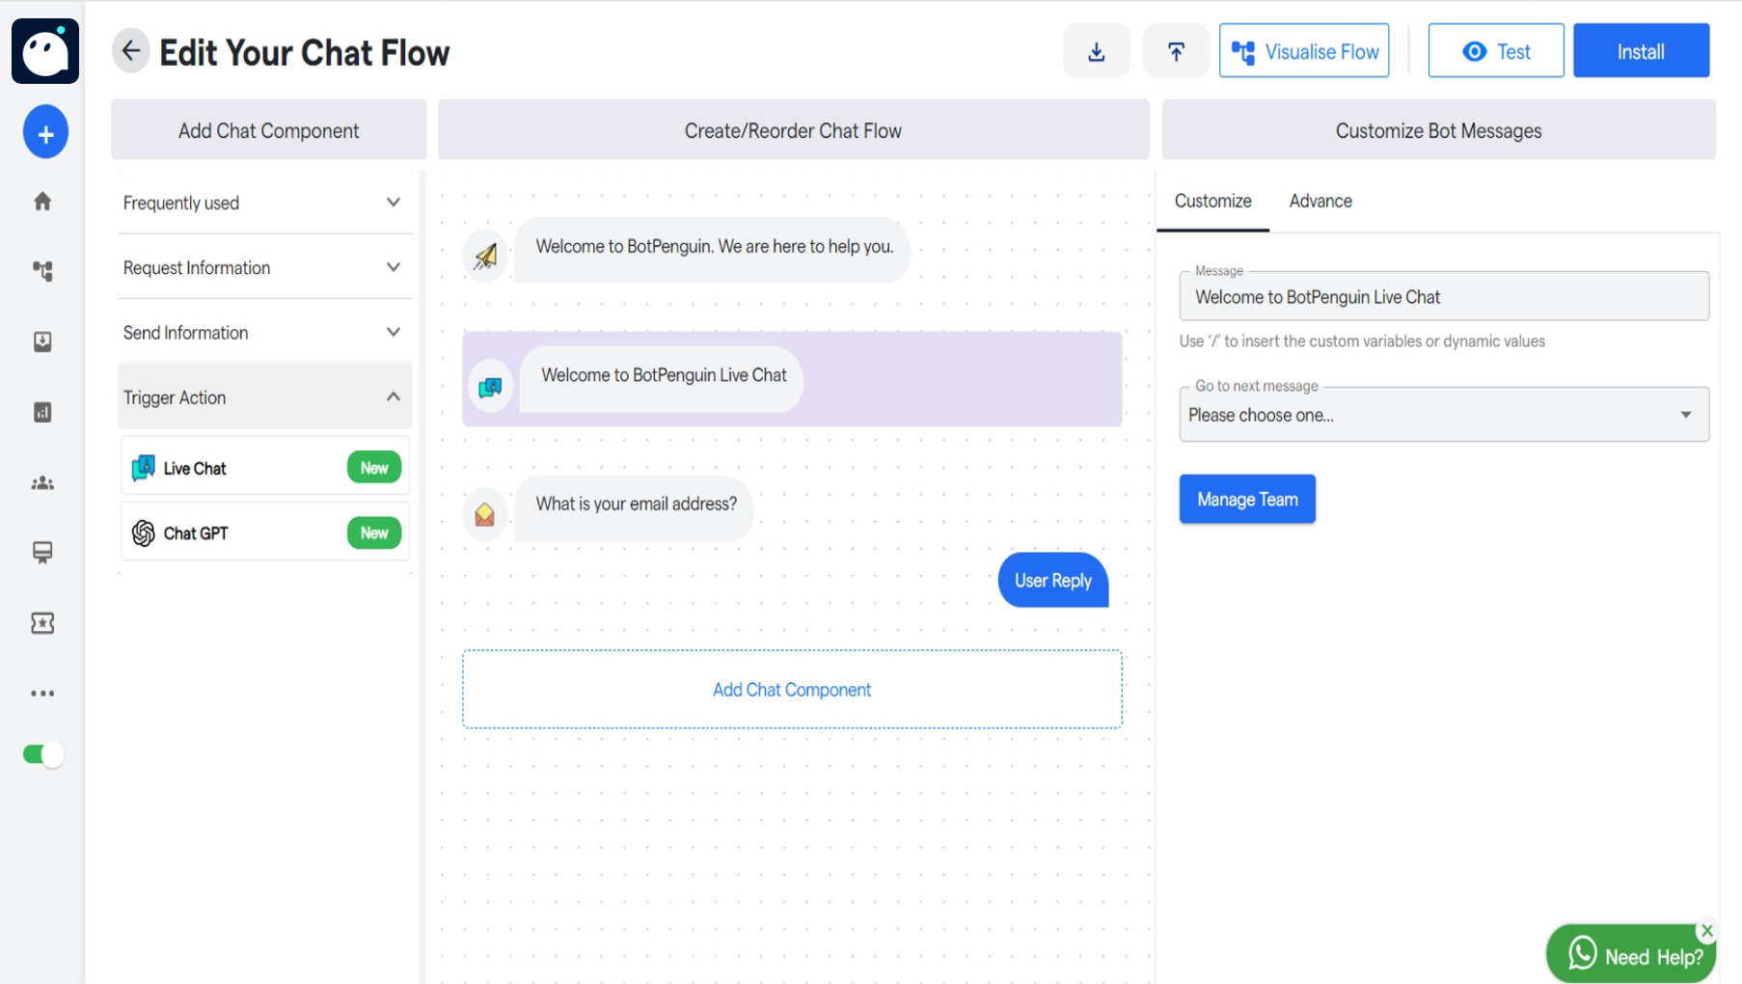Viewport: 1742px width, 984px height.
Task: Click the Test button
Action: (1496, 51)
